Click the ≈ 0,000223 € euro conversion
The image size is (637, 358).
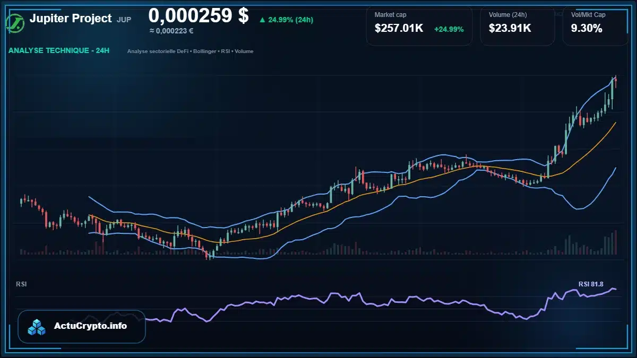tap(171, 31)
